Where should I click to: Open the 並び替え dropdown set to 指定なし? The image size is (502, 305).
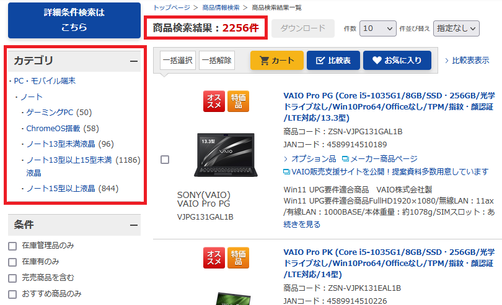[456, 28]
